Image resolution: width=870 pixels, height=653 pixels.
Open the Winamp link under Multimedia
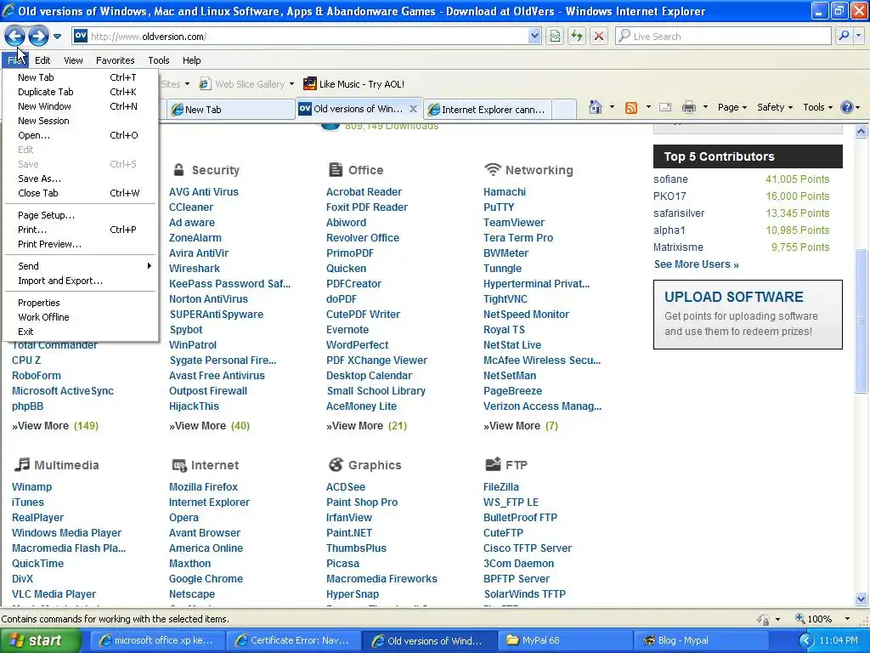click(31, 487)
